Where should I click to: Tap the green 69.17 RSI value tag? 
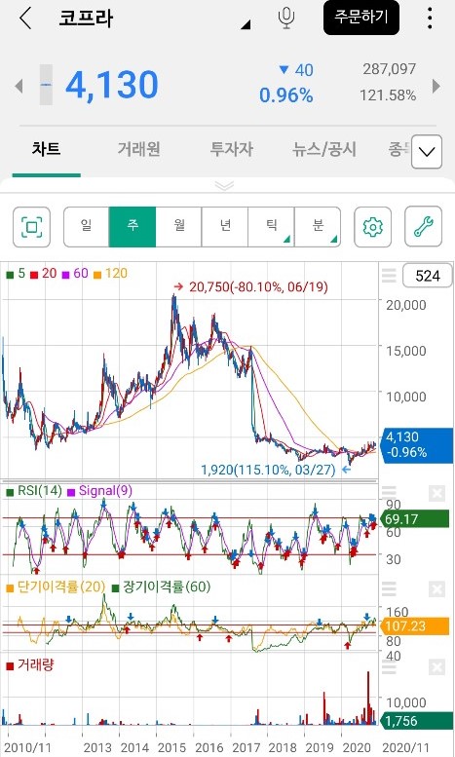pos(415,519)
